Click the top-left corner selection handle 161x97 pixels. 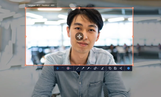26,8
